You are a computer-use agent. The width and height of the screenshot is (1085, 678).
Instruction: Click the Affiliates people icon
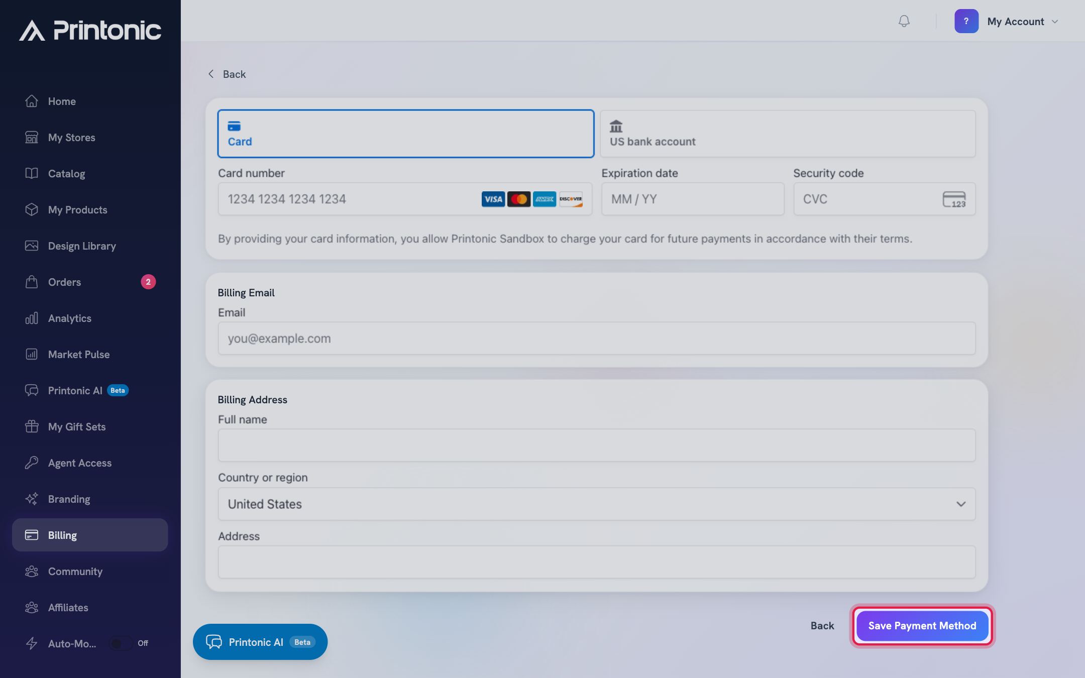pyautogui.click(x=32, y=607)
